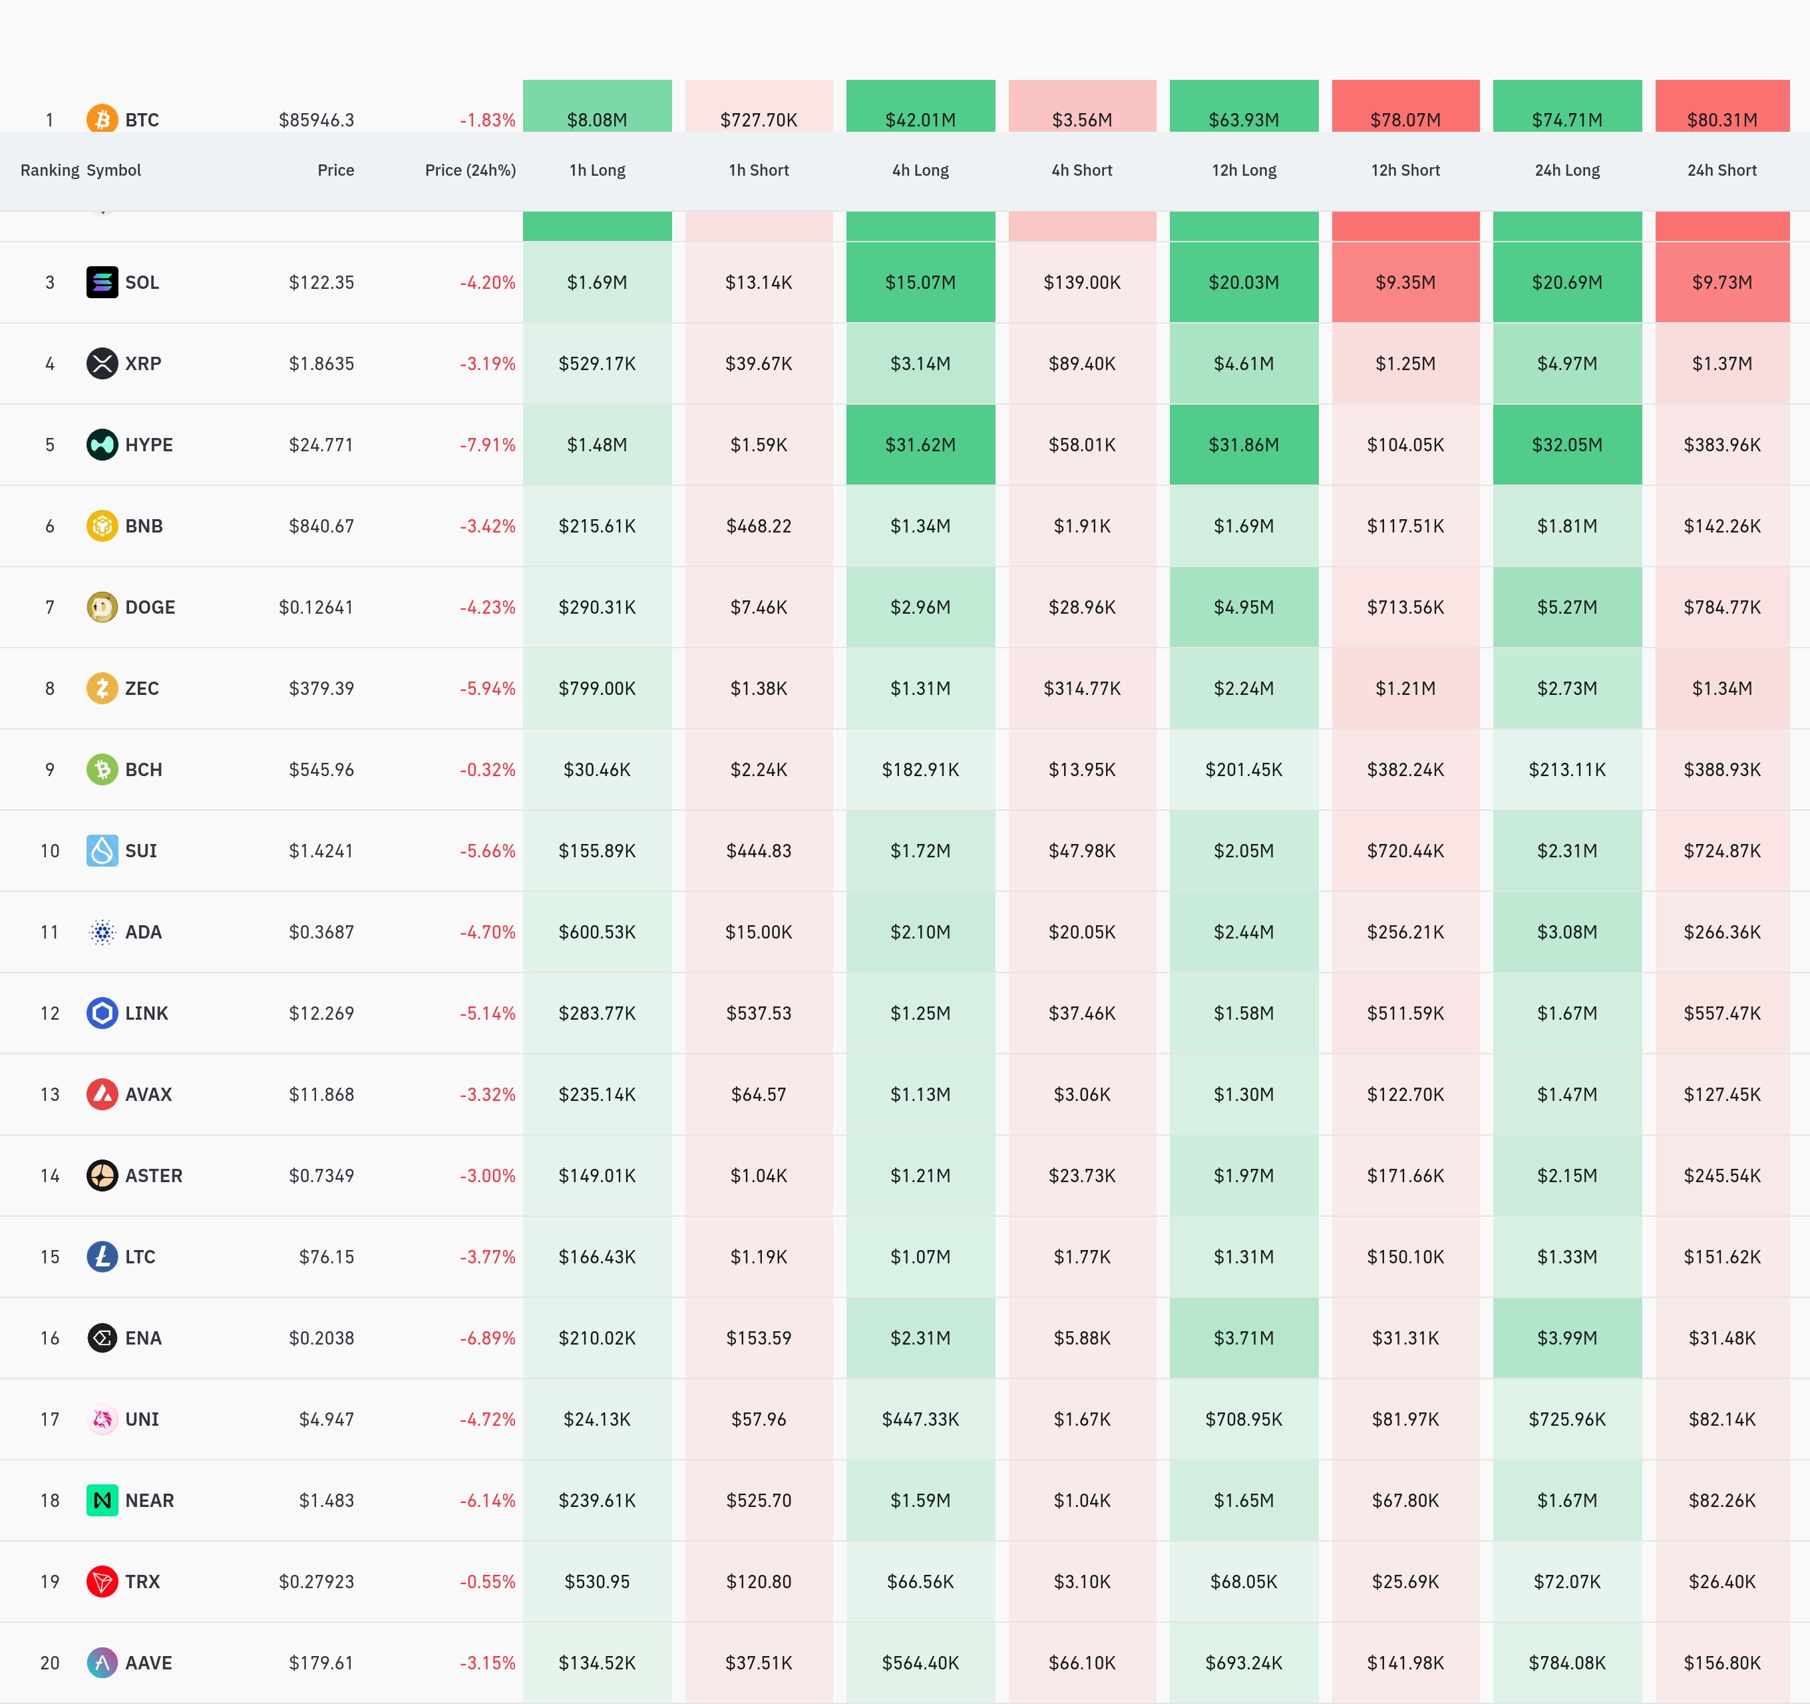Sort by Ranking column header
This screenshot has height=1704, width=1810.
[x=49, y=170]
